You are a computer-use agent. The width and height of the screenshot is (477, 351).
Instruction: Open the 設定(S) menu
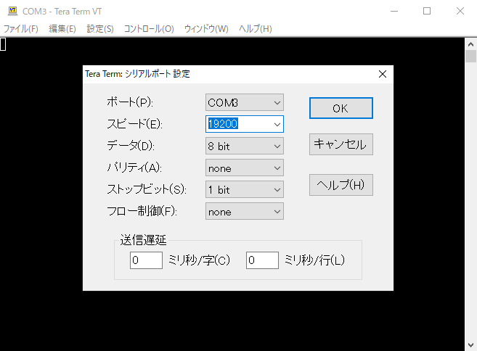click(x=100, y=29)
